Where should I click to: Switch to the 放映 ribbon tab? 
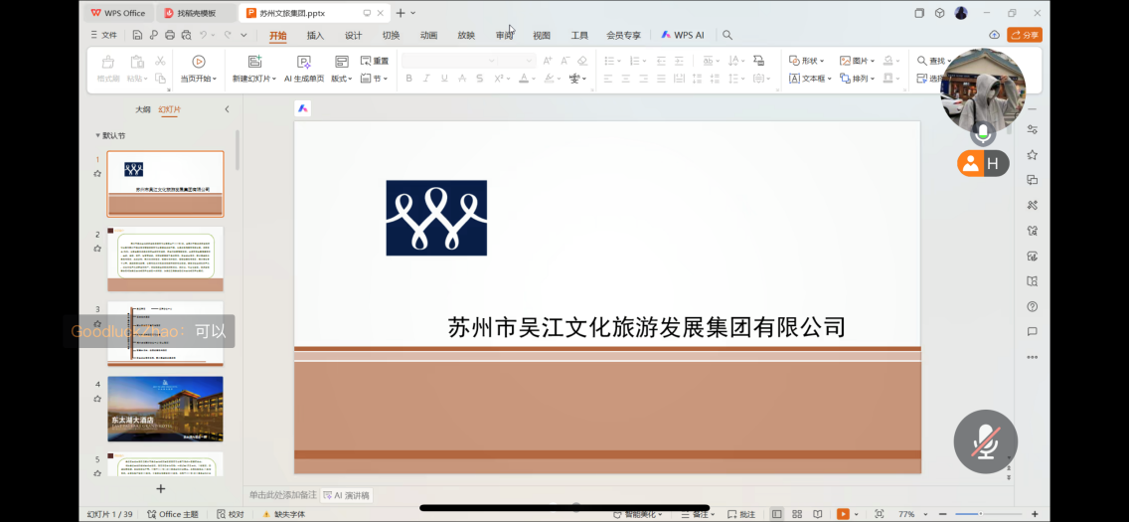tap(466, 35)
